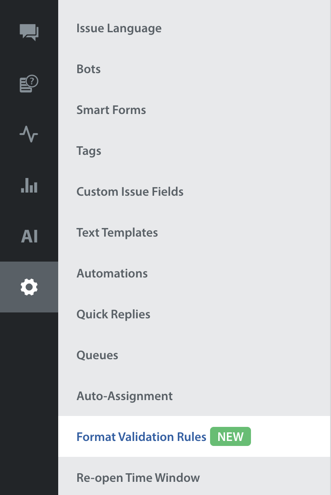Open the analytics bar chart icon
Viewport: 331px width, 495px height.
coord(29,185)
